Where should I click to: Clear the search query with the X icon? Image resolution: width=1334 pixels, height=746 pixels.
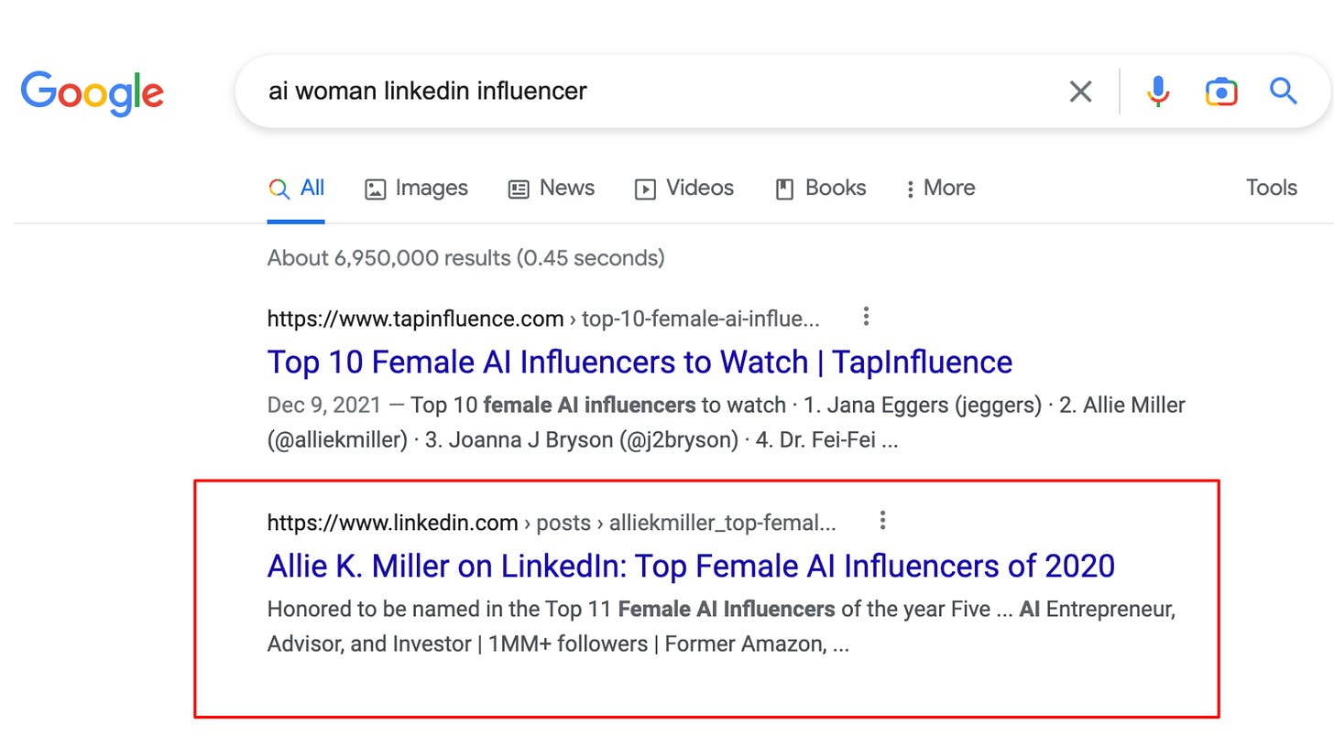(1080, 92)
